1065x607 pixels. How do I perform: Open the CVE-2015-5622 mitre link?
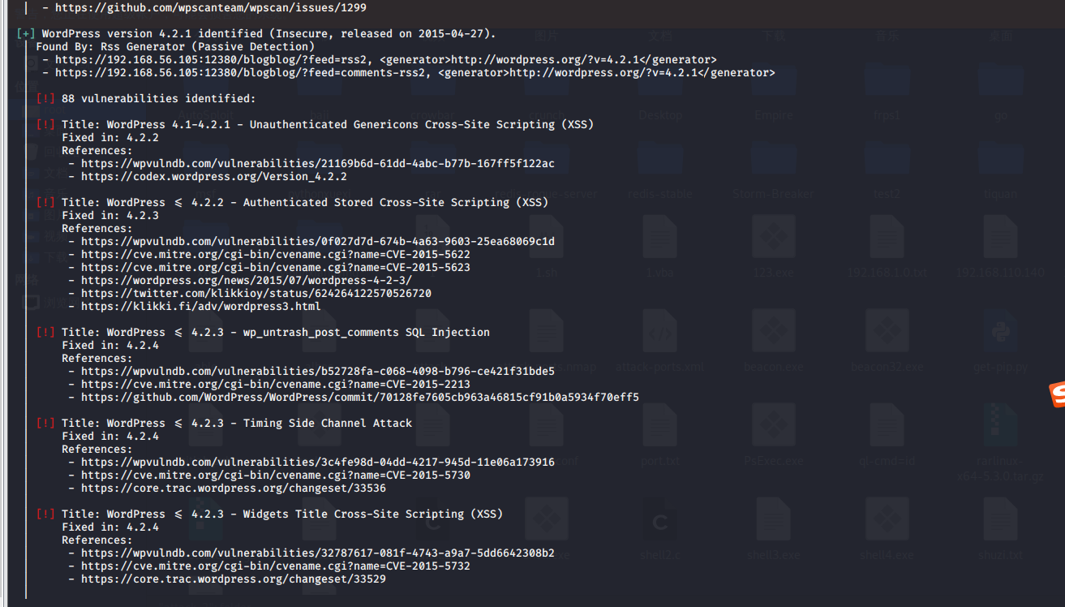click(275, 254)
